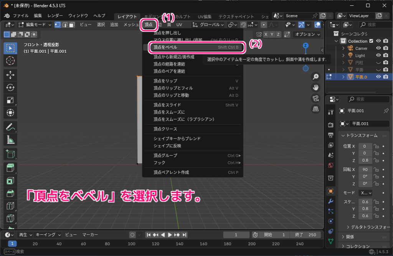Toggle camera view using the camera icon
The width and height of the screenshot is (393, 256).
point(315,98)
